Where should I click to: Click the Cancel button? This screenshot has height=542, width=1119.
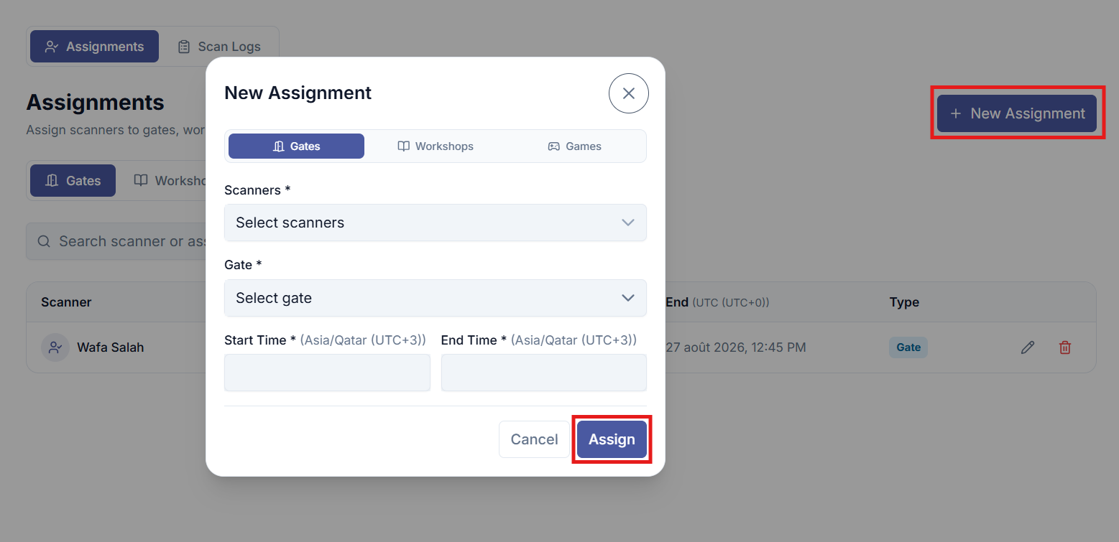click(534, 439)
